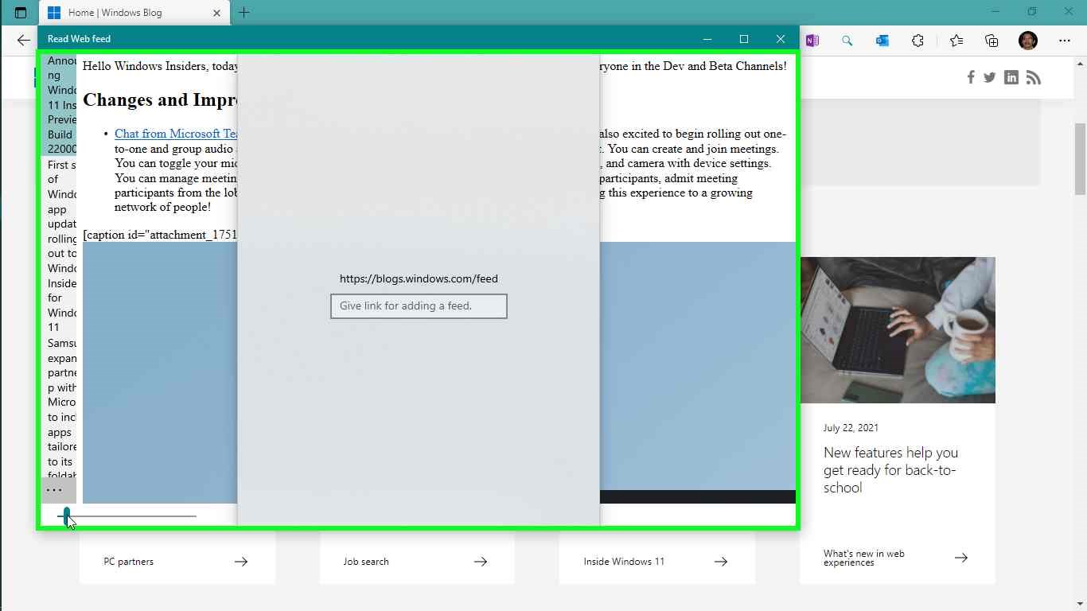Viewport: 1087px width, 611px height.
Task: Click the scrollbar up arrow on Edge page
Action: coord(1080,64)
